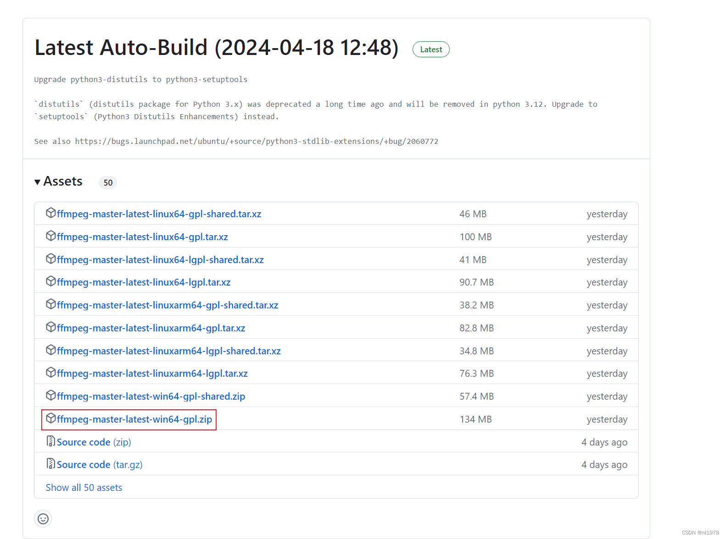The image size is (726, 539).
Task: Open the smiley reaction picker
Action: pos(43,519)
